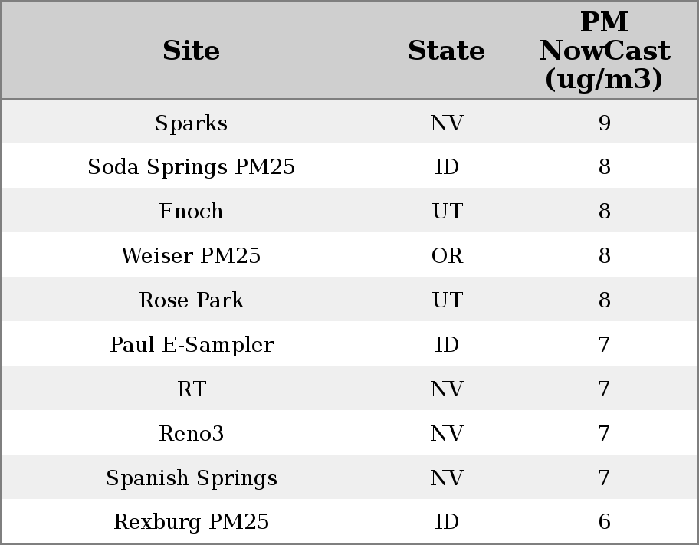Click the Enoch site name
The image size is (699, 545).
[x=191, y=212]
